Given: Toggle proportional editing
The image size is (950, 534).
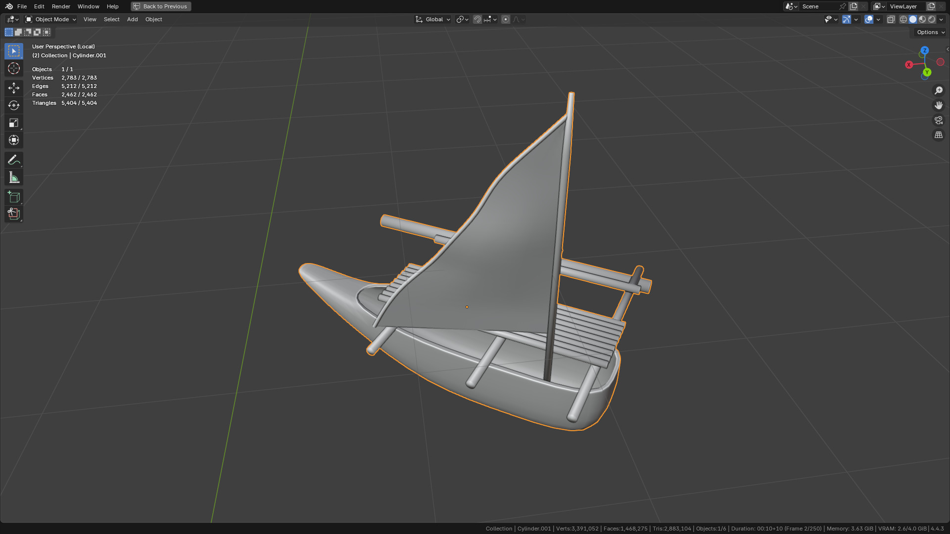Looking at the screenshot, I should (505, 19).
